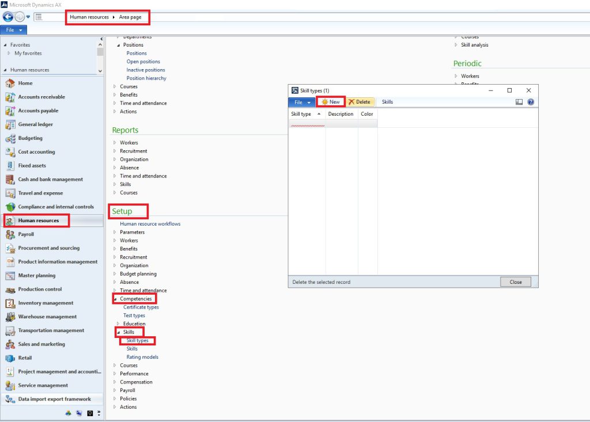Click New in Skill types toolbar
590x422 pixels.
331,102
